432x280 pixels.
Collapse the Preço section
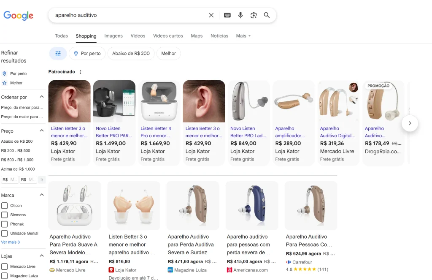[x=42, y=131]
